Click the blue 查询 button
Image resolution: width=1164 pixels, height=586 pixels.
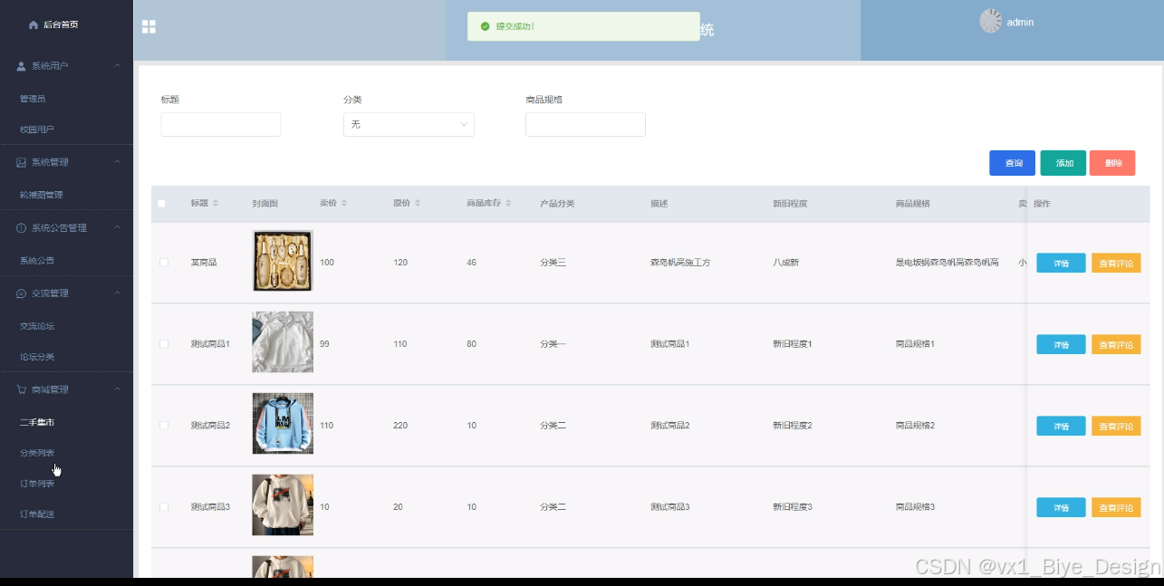tap(1013, 163)
